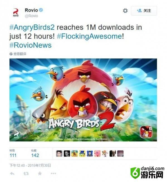Click the reply arrow icon

12,174
